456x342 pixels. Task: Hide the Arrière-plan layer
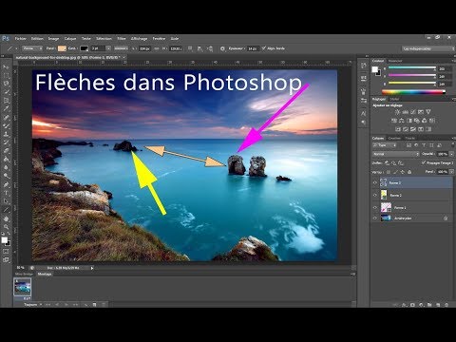pyautogui.click(x=375, y=218)
